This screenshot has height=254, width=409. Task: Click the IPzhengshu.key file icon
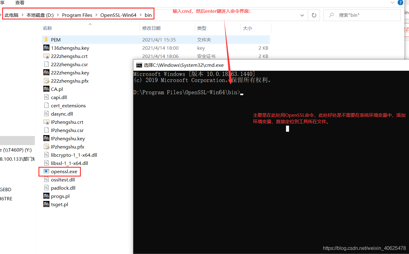46,138
